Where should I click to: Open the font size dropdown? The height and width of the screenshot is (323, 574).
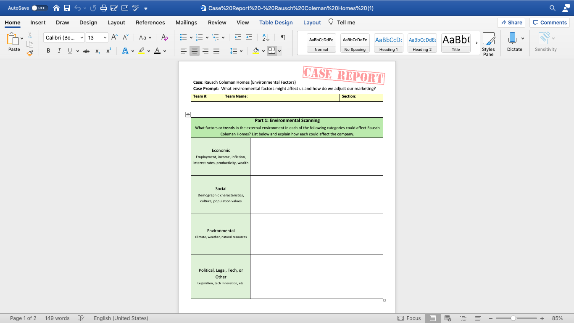[105, 38]
